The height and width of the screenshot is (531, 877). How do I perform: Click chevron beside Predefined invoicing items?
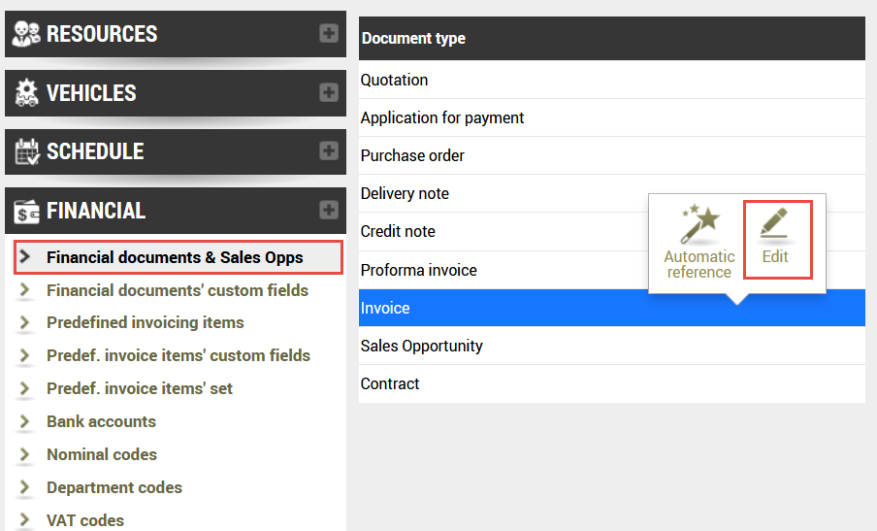(24, 322)
